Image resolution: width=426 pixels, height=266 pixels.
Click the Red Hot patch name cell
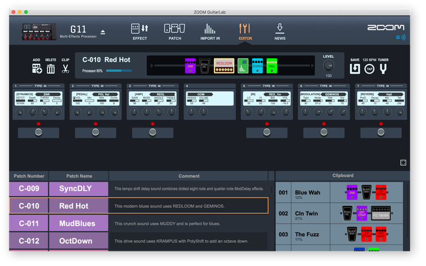click(x=79, y=206)
